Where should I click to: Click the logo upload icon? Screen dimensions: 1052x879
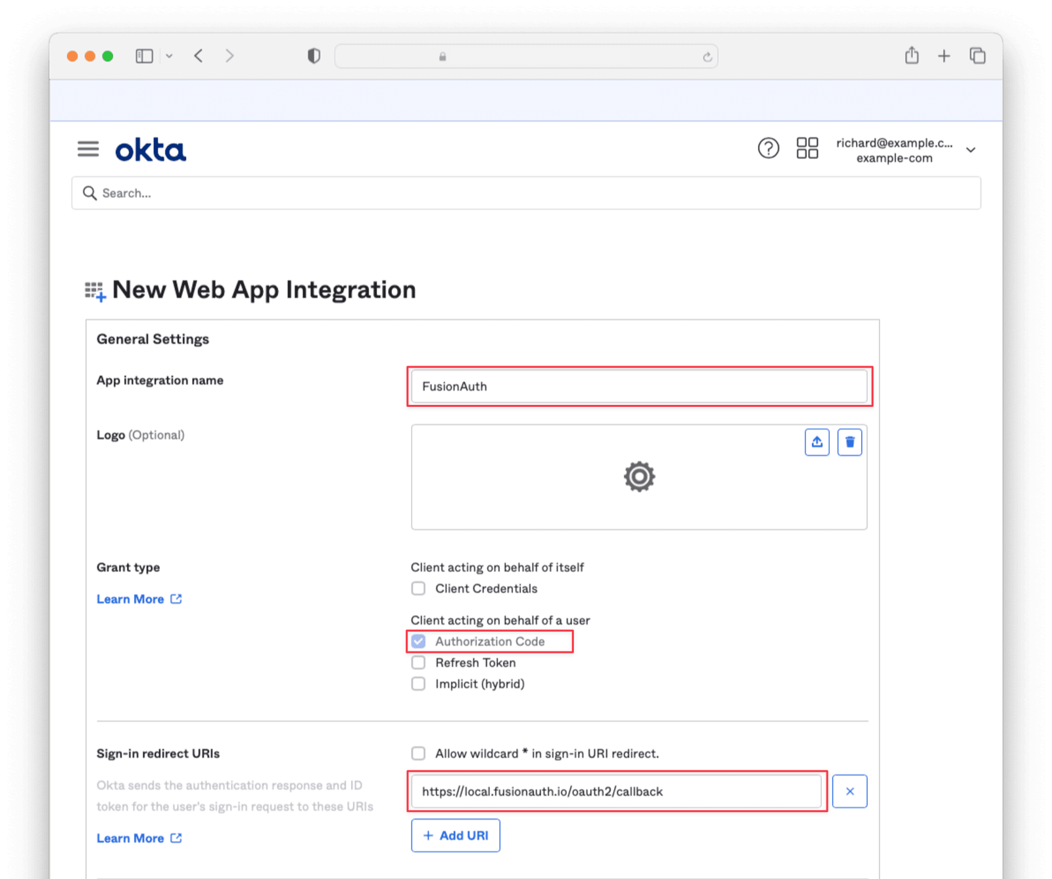817,442
